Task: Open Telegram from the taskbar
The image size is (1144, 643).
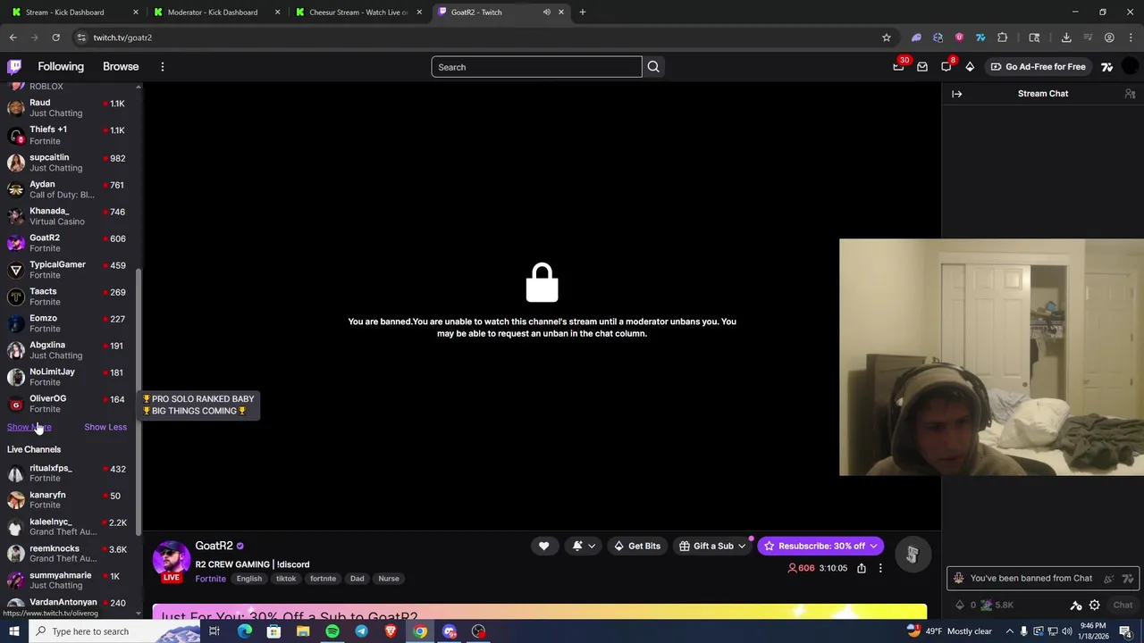Action: pyautogui.click(x=361, y=631)
